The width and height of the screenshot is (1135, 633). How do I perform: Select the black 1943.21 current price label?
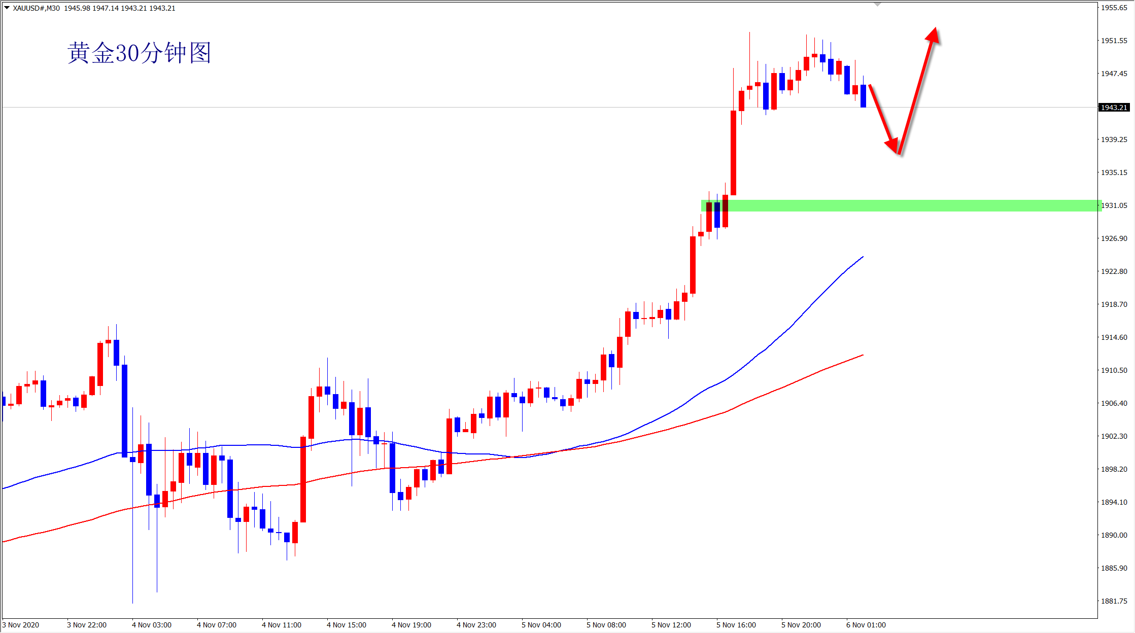point(1114,108)
